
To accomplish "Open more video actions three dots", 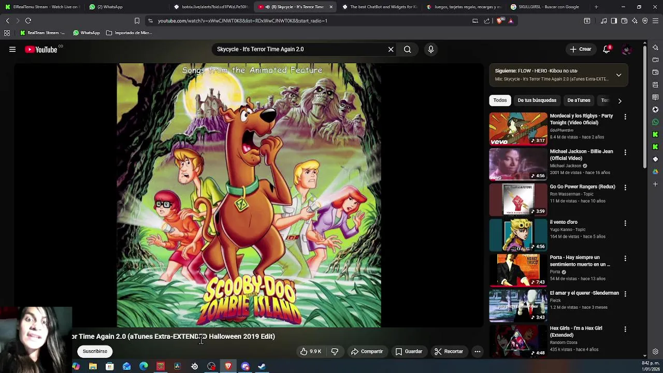I will (x=478, y=351).
